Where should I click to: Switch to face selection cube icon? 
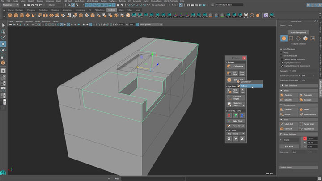pos(305,38)
